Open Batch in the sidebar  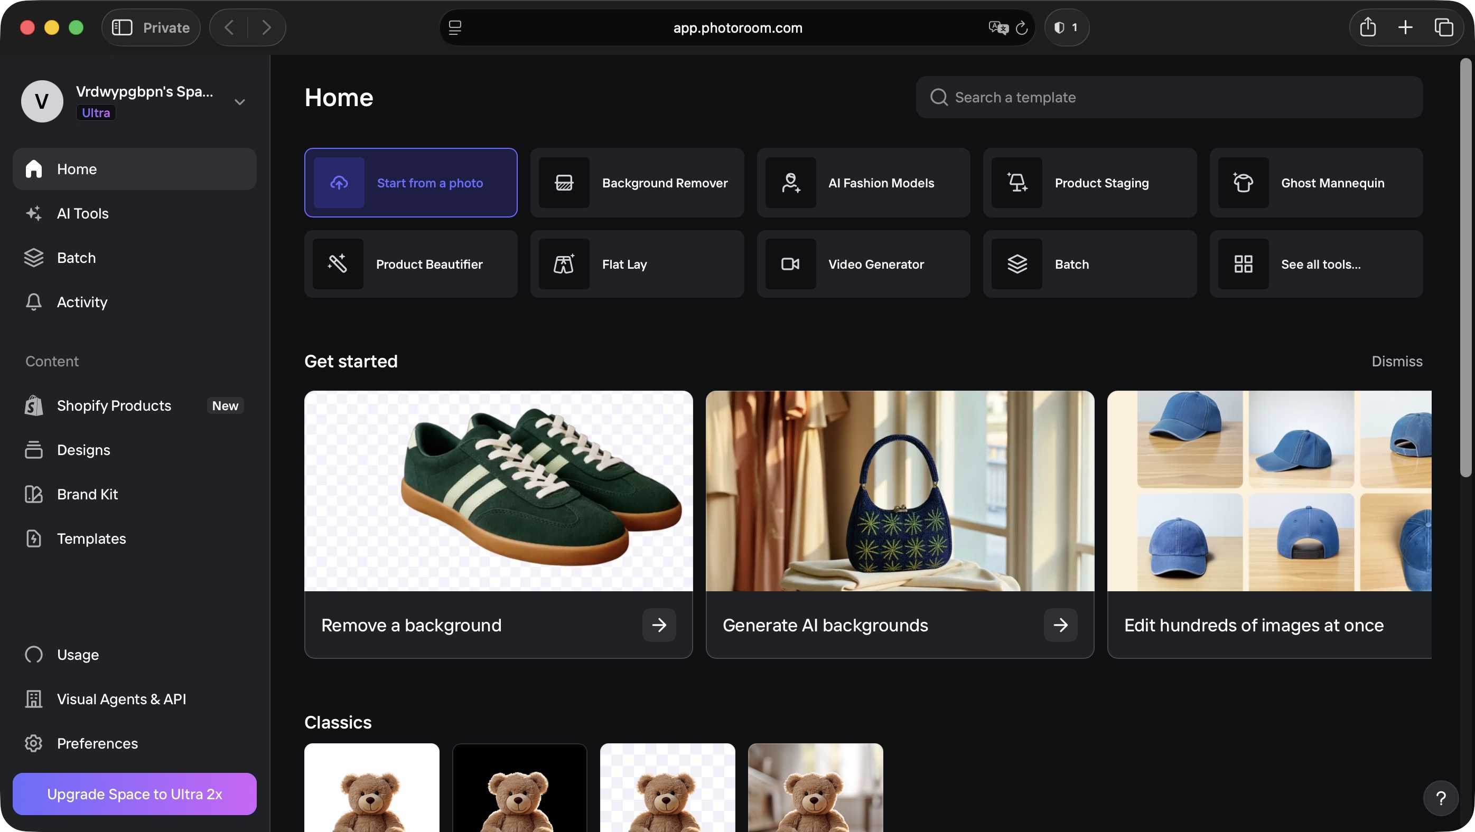click(x=135, y=258)
